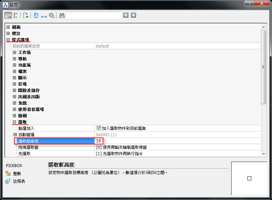Expand the 檔案 node
The image size is (272, 200).
tap(14, 71)
